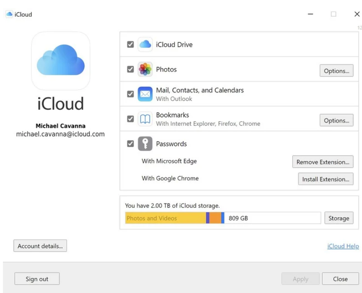362x293 pixels.
Task: Click the large iCloud logo
Action: tap(61, 61)
